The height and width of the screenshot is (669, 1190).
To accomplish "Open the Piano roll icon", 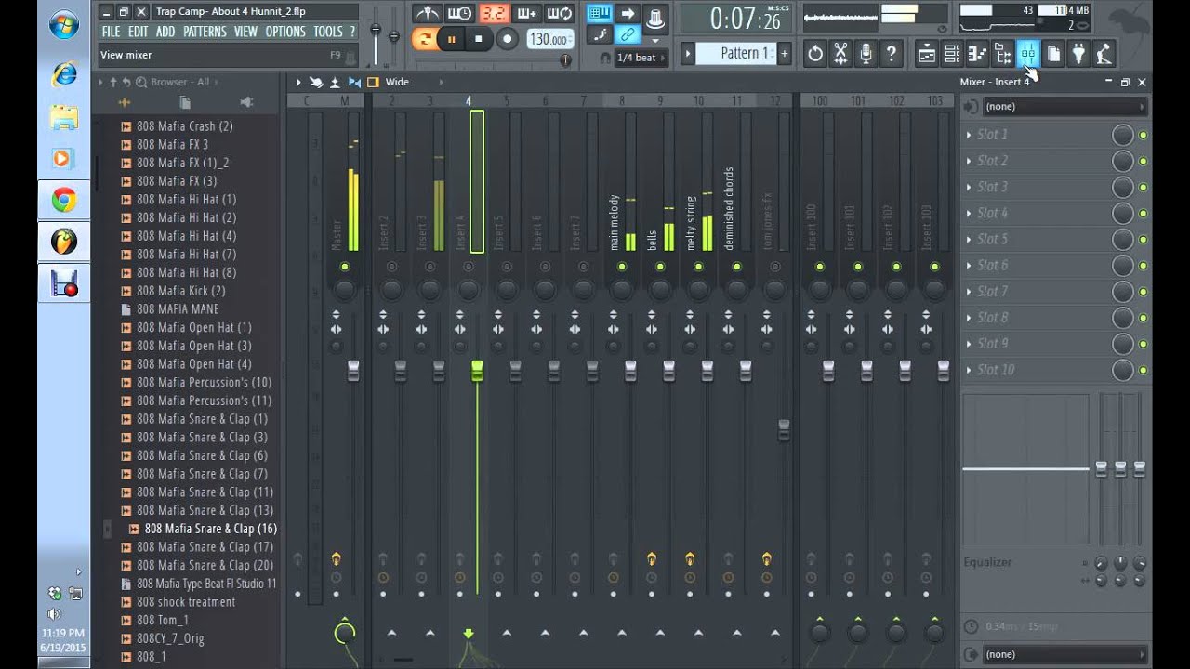I will pos(977,54).
